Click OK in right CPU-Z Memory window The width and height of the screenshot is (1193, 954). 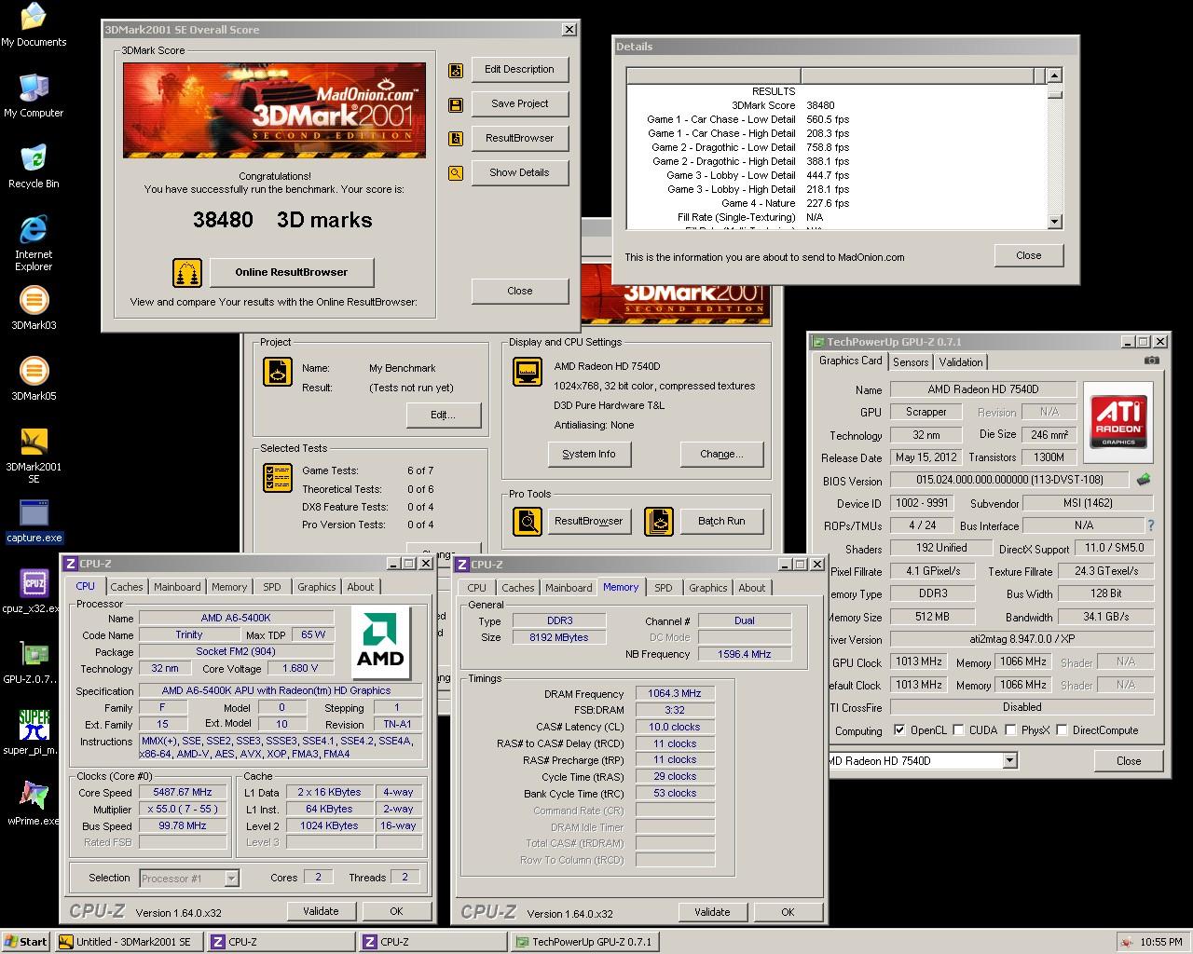788,912
